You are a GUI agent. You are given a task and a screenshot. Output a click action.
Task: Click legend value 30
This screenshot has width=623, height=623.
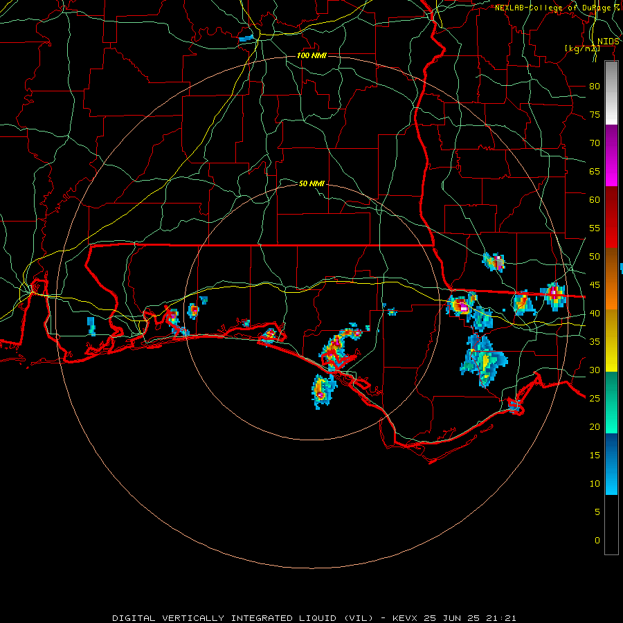pyautogui.click(x=595, y=370)
